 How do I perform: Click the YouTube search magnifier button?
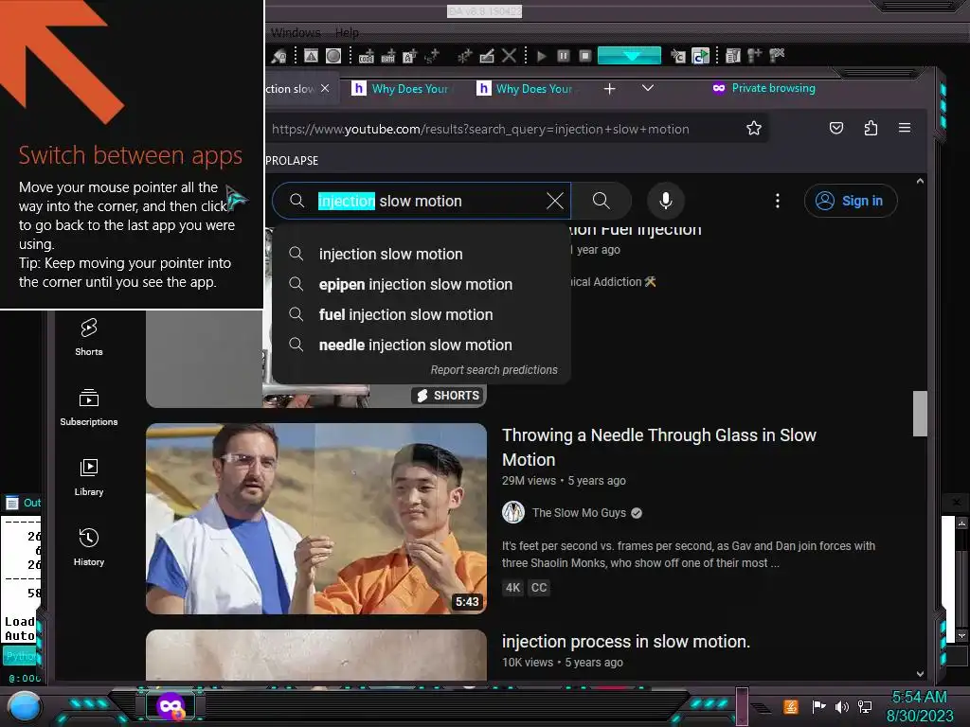click(602, 201)
